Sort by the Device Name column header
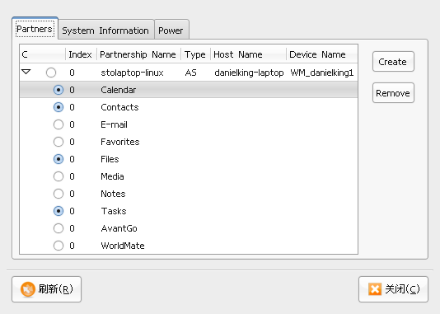 [322, 54]
